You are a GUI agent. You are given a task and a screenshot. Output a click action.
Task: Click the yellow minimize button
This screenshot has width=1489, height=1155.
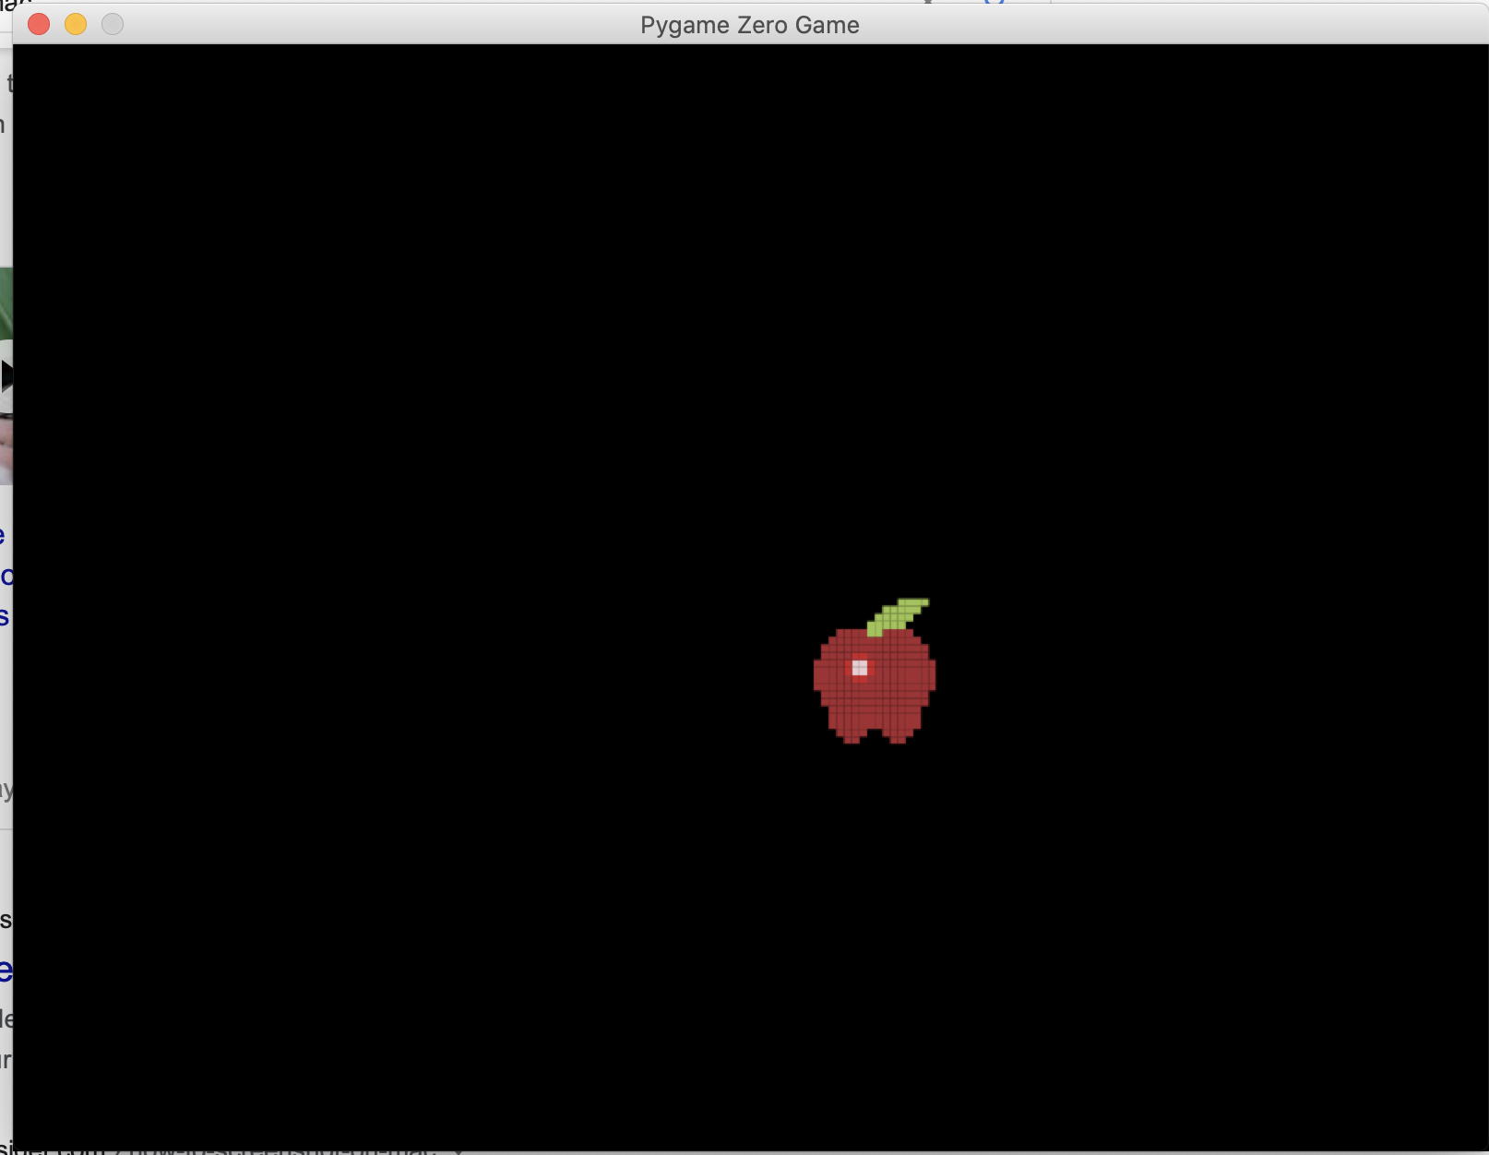click(x=75, y=25)
